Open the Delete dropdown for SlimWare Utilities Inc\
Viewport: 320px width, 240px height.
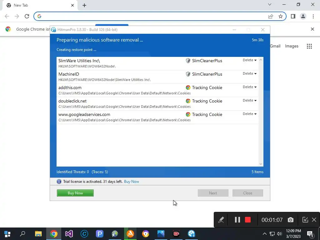click(250, 60)
